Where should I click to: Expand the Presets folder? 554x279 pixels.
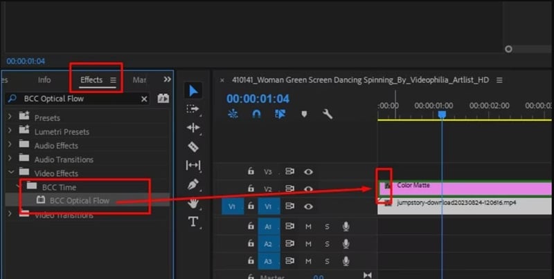(x=10, y=115)
